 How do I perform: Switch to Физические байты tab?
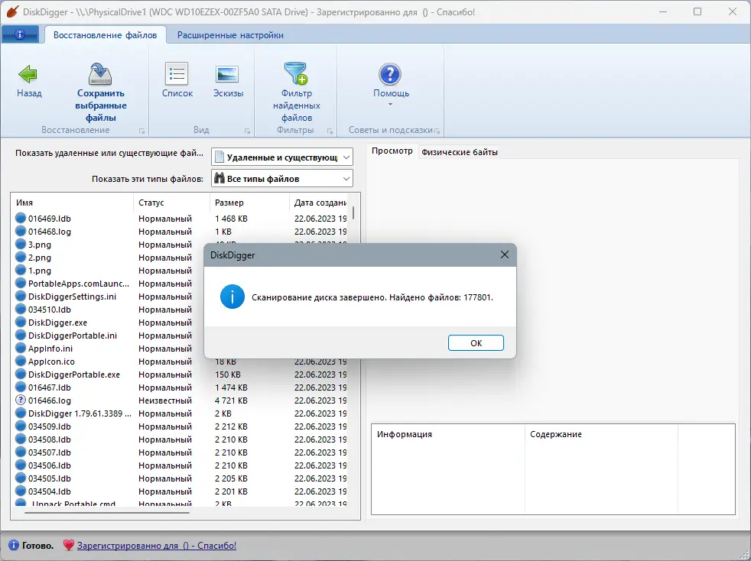pos(460,151)
